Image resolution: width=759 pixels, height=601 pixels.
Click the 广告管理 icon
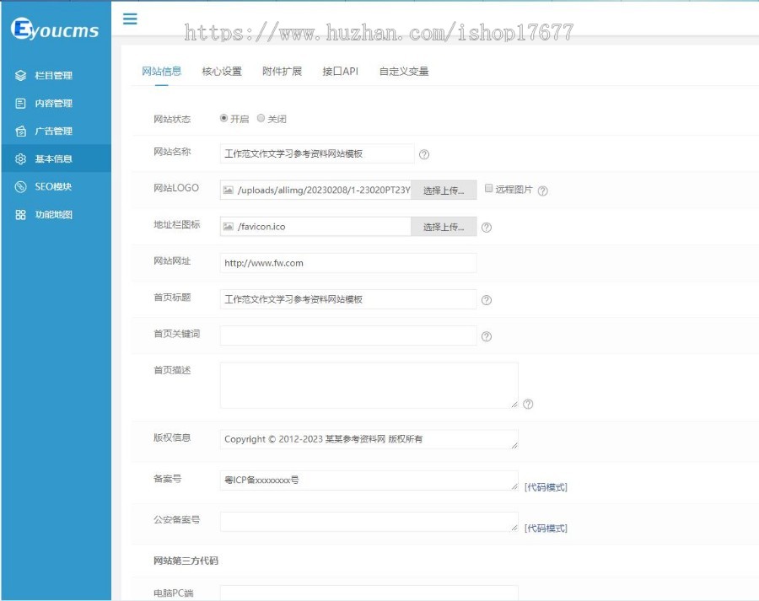click(x=20, y=131)
